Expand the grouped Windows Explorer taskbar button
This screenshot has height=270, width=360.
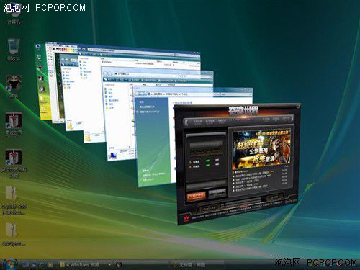click(85, 264)
